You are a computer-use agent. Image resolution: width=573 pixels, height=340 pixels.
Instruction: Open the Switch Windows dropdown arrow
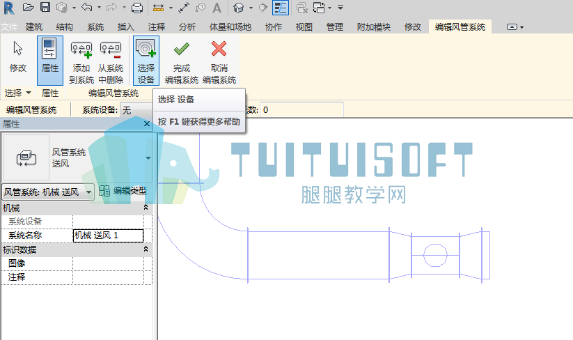329,8
